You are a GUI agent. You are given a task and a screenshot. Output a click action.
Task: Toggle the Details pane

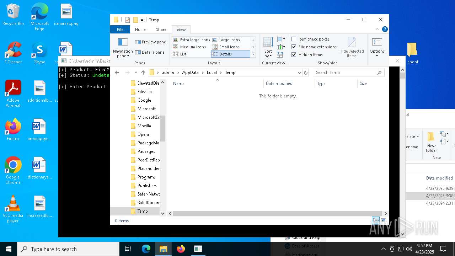point(150,52)
